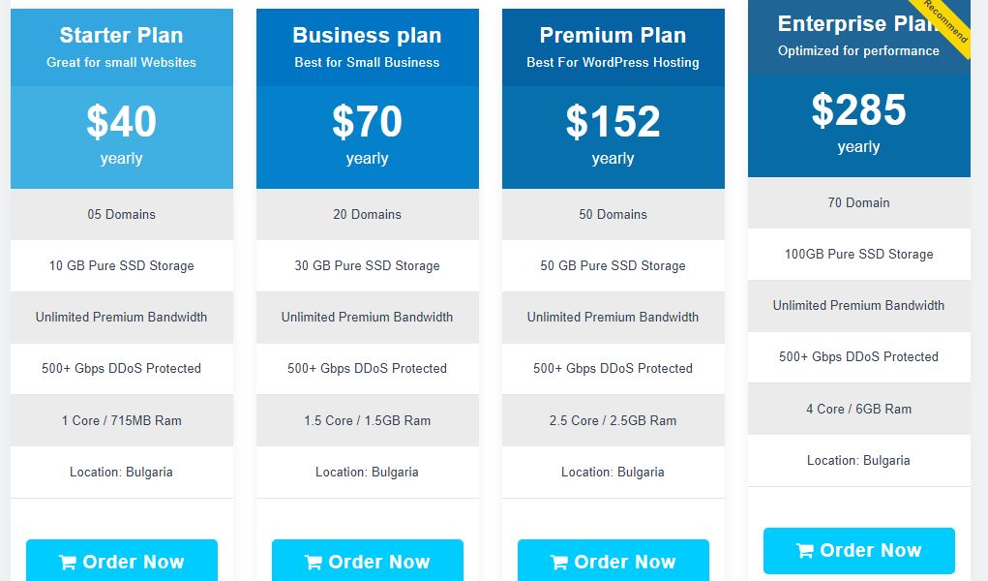Click cart icon in Business plan order button

pos(314,562)
